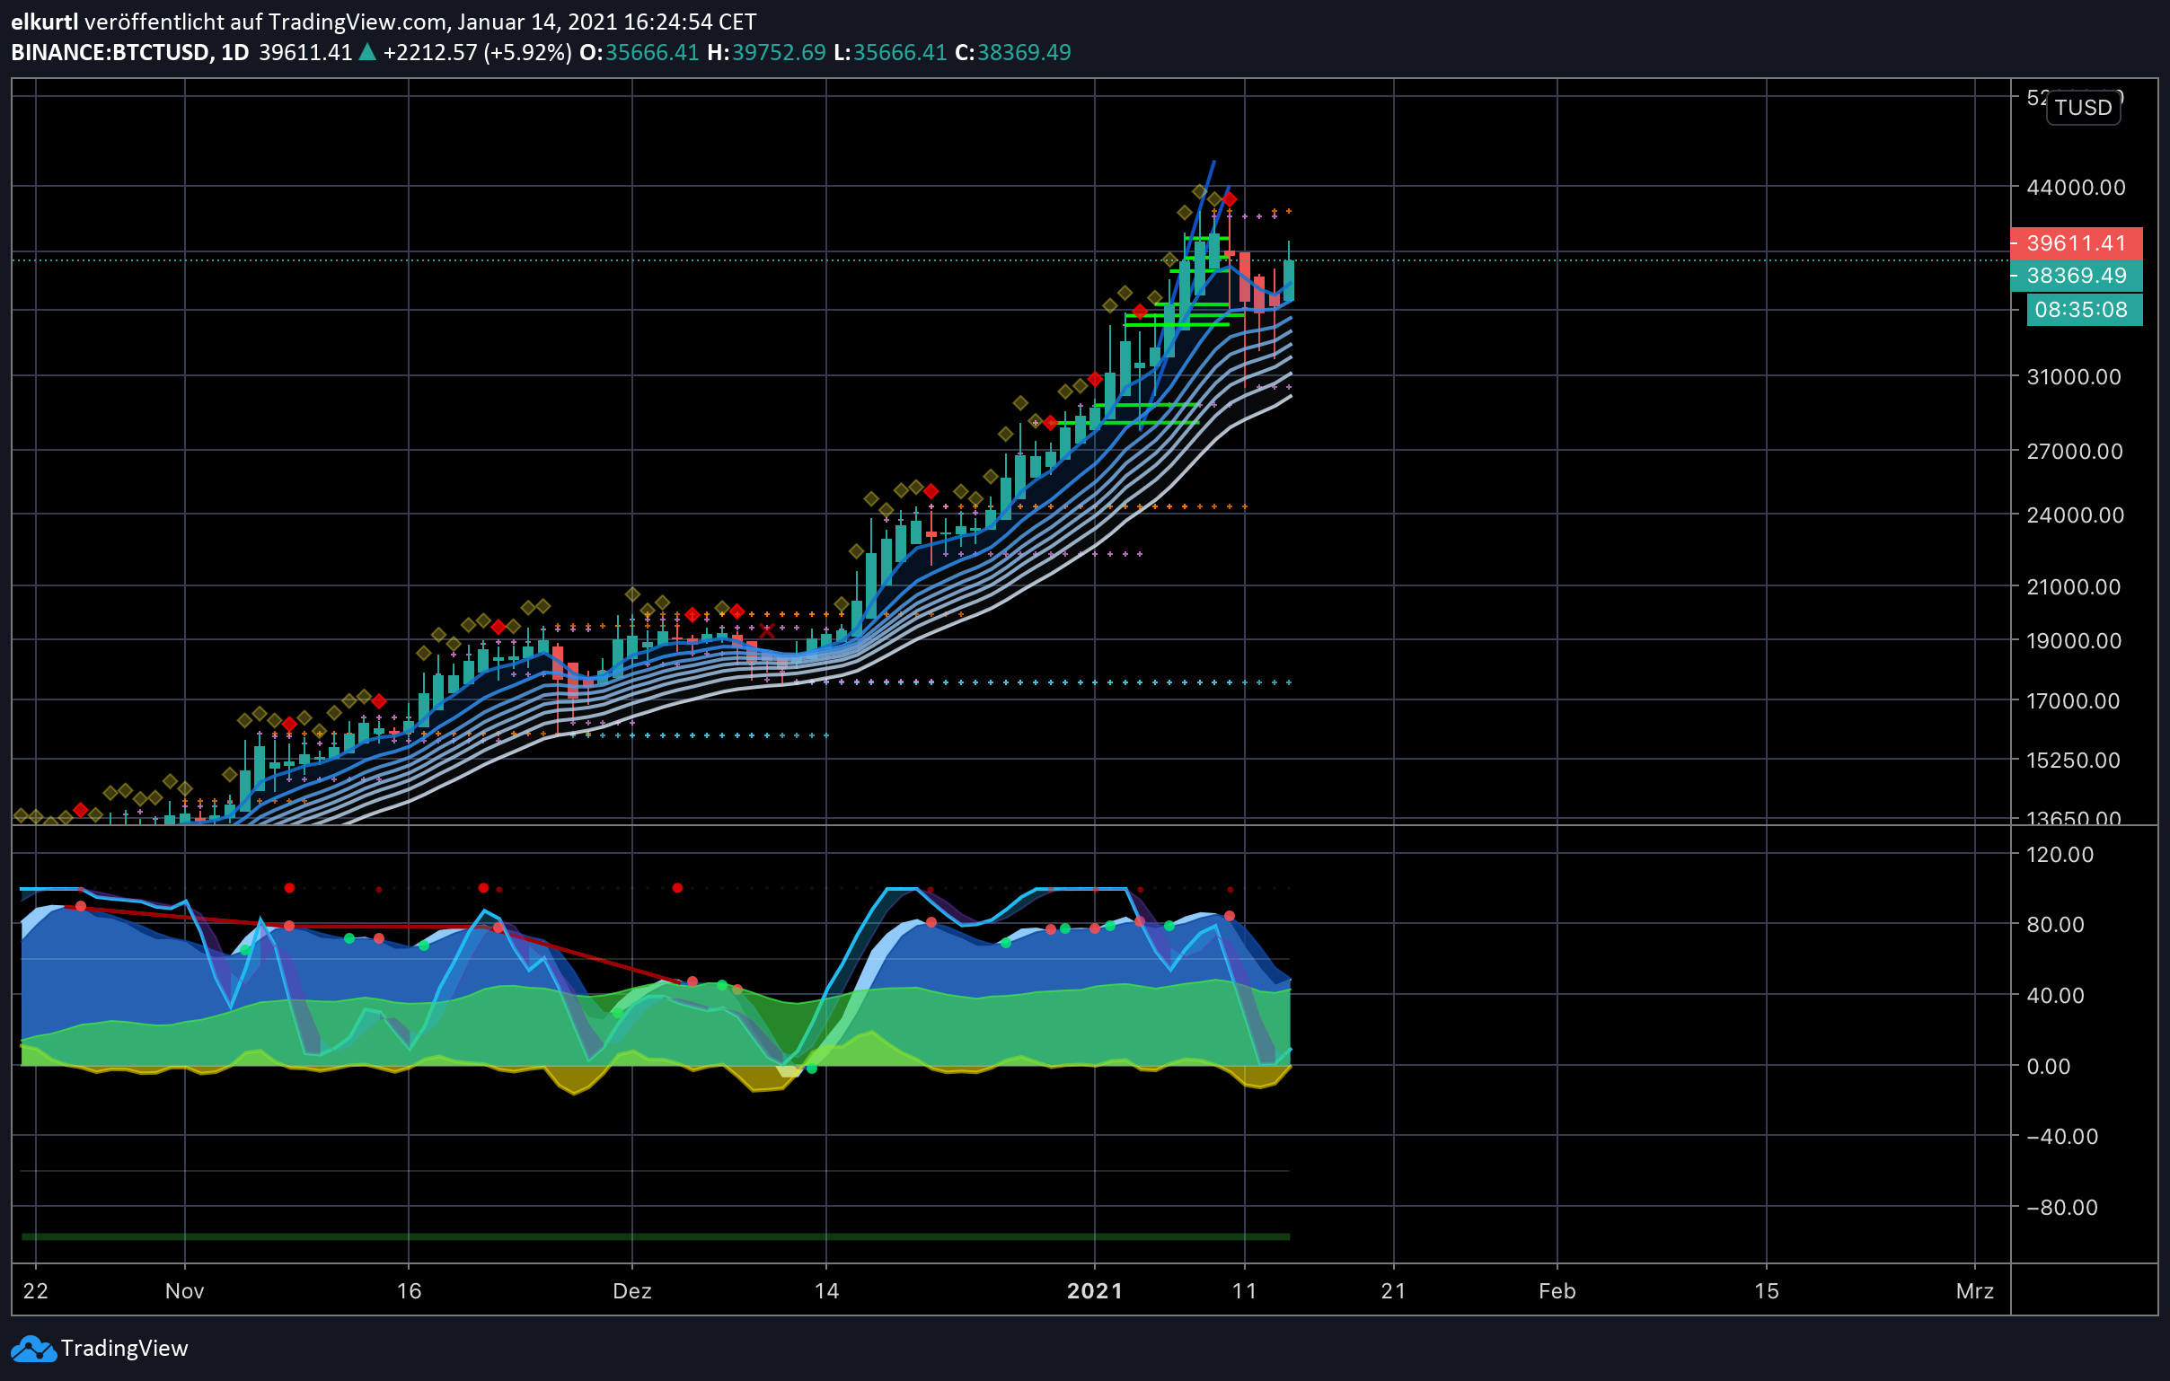Click the BINANCE:BTCTUSD, 1D symbol title

pos(129,52)
